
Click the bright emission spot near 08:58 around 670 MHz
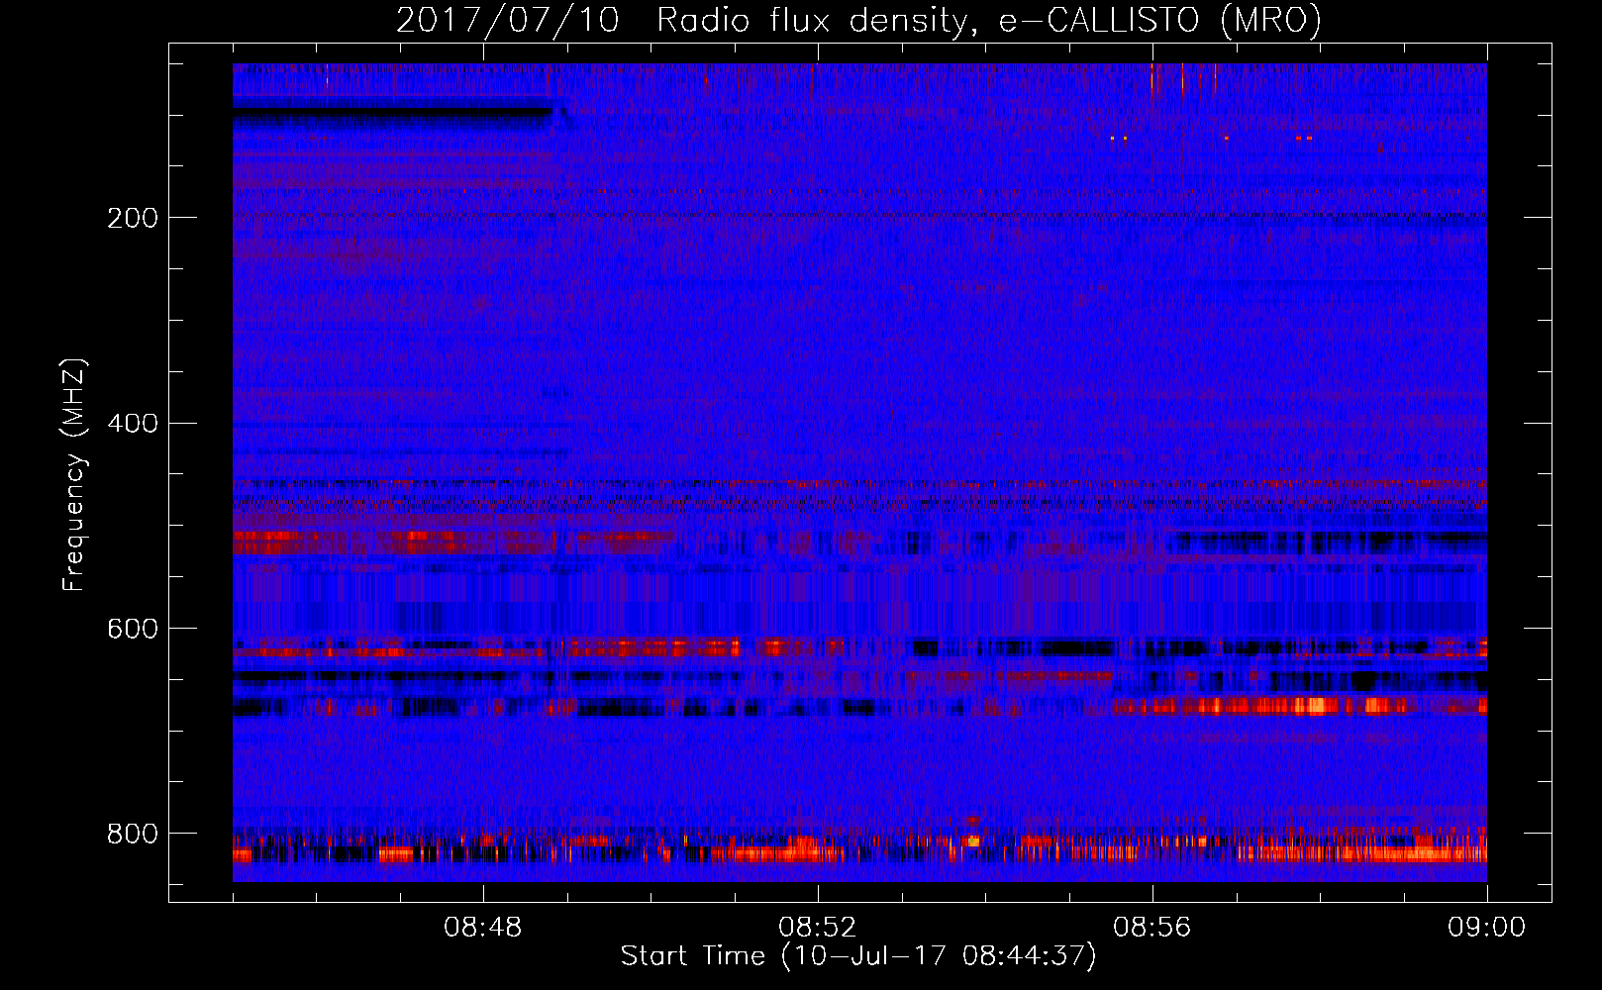tap(1316, 706)
